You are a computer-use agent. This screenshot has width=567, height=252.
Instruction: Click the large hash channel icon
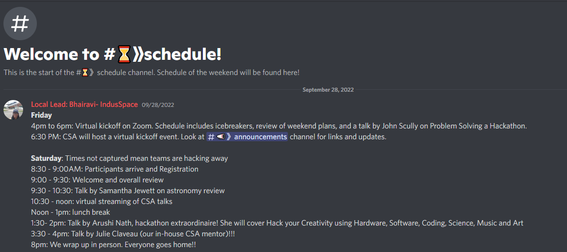[x=20, y=23]
